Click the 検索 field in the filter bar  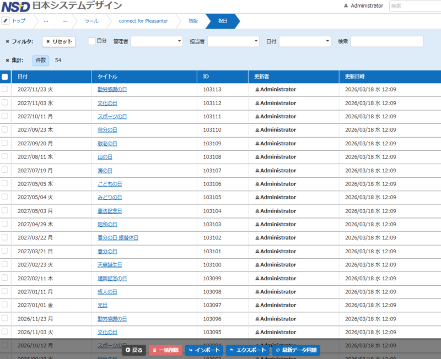[387, 41]
